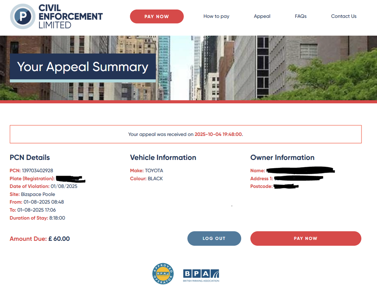Click the Name label under Owner Information
Screen dimensions: 377x290
click(258, 171)
